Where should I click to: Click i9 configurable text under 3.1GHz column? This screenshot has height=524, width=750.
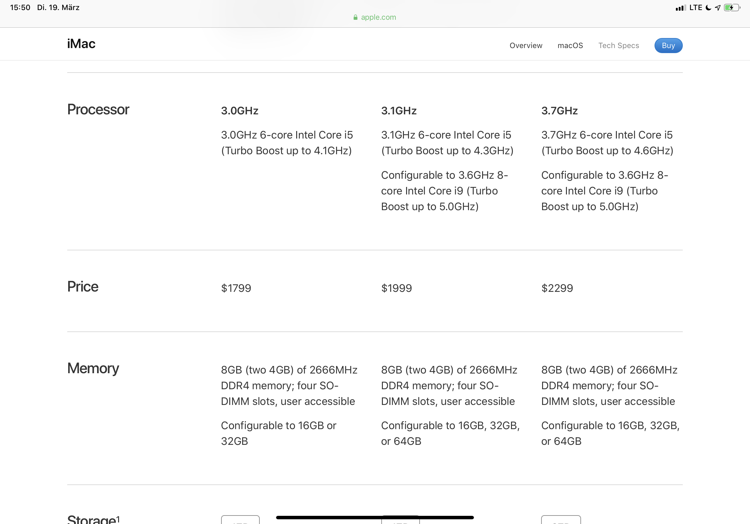(445, 191)
